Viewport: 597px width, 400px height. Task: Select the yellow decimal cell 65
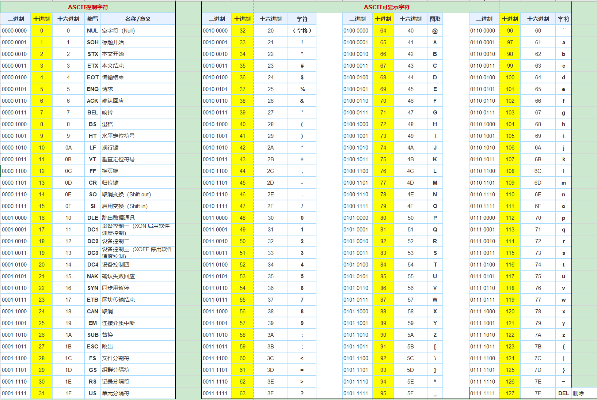click(x=383, y=42)
